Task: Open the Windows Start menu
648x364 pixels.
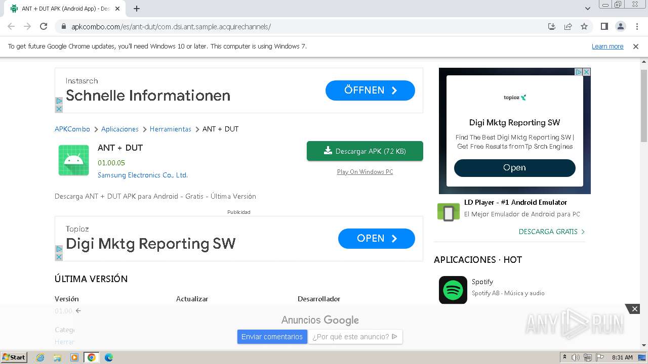Action: point(14,357)
